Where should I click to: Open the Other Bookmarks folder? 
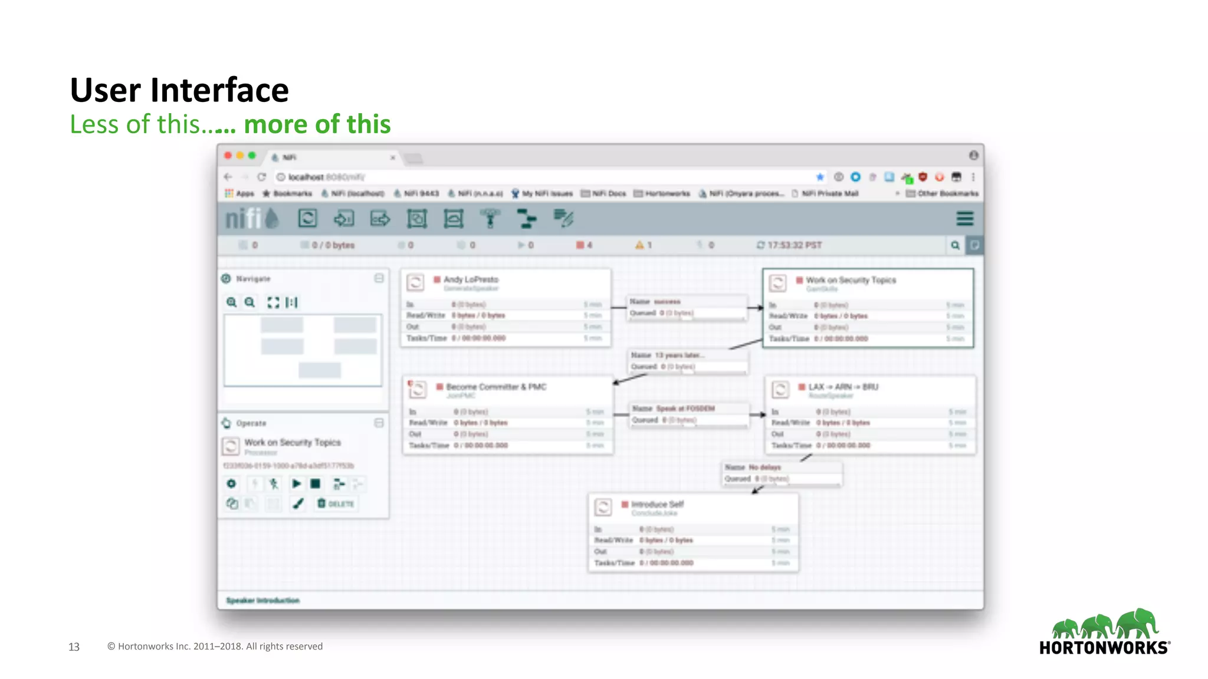click(x=942, y=193)
